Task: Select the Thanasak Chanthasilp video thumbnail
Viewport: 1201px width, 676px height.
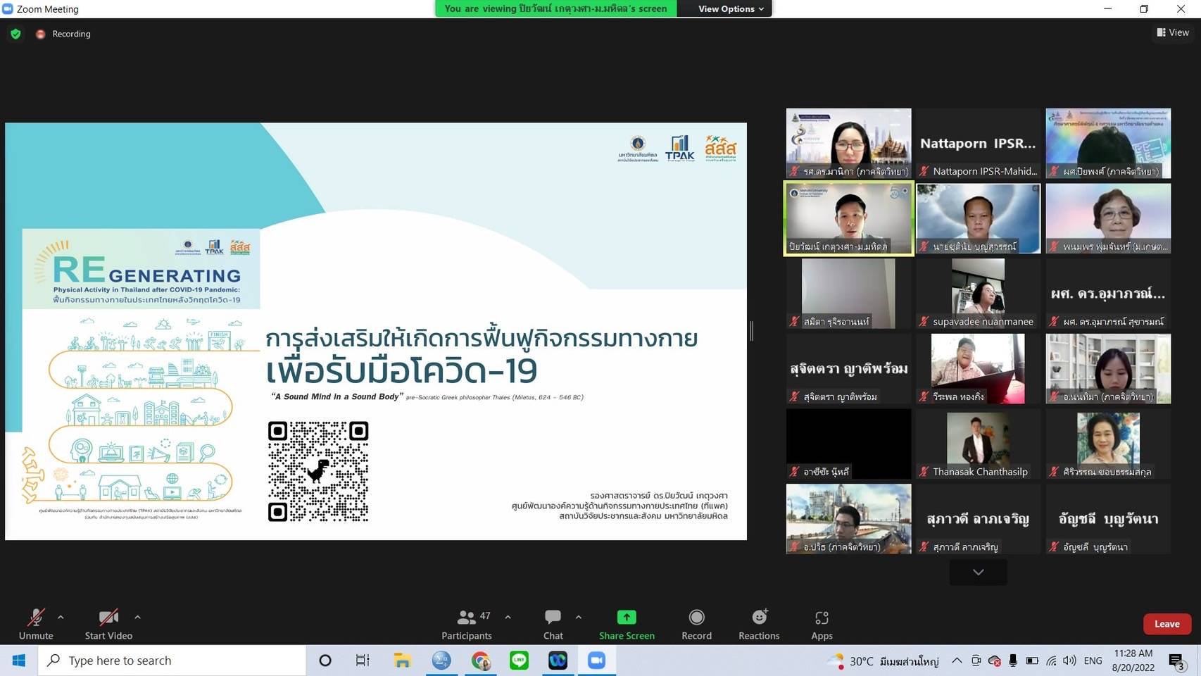Action: pyautogui.click(x=978, y=444)
